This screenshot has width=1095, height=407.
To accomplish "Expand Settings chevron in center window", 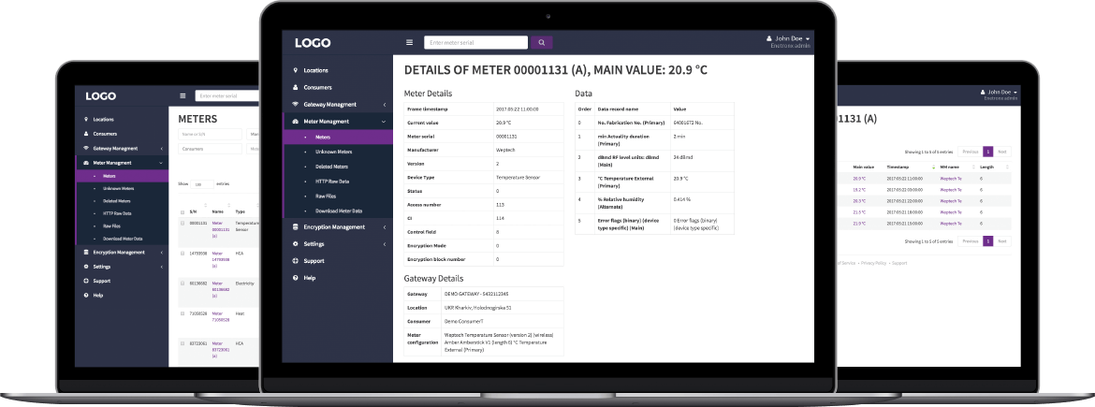I will tap(385, 244).
